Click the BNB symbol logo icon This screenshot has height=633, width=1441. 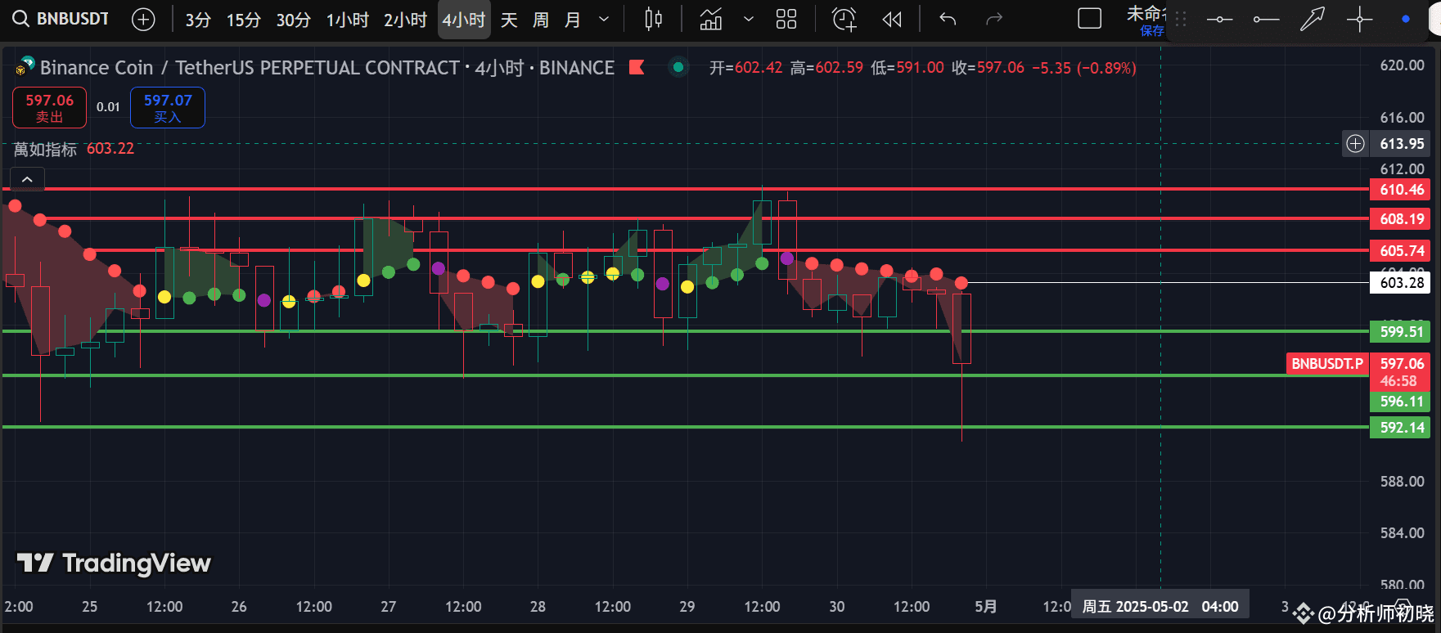pos(25,66)
